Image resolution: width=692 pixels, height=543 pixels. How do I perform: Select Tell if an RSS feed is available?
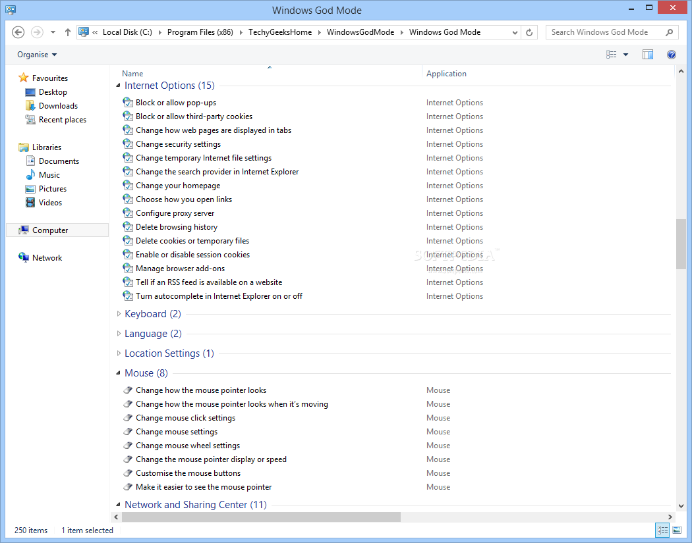coord(209,282)
